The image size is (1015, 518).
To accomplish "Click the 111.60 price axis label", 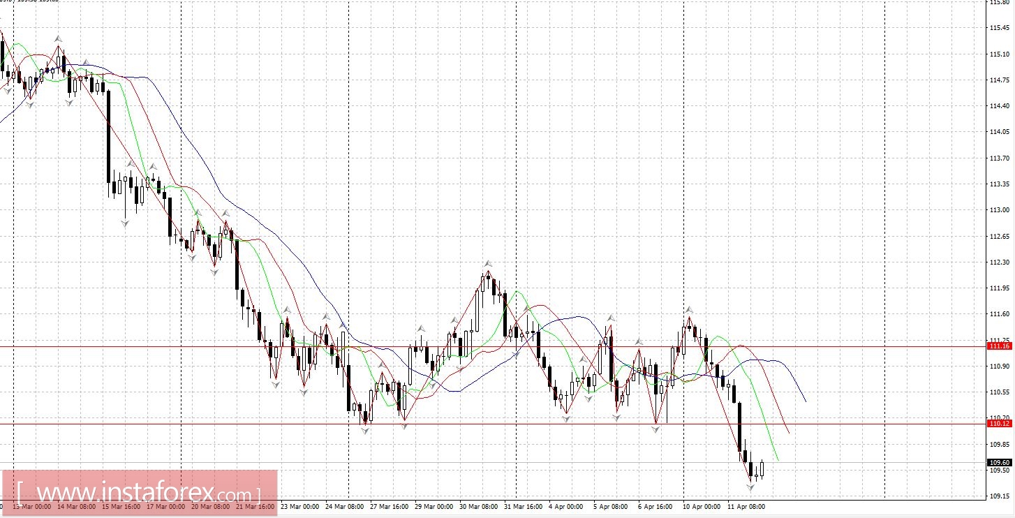I will (x=1000, y=314).
